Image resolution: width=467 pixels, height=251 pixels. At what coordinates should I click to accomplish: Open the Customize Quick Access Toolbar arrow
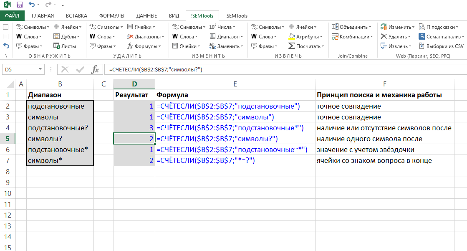[63, 5]
